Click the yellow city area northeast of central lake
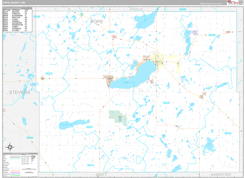 (157, 61)
